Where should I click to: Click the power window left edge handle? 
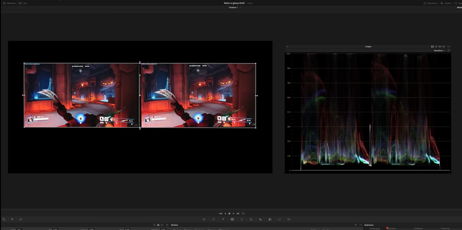pyautogui.click(x=23, y=95)
